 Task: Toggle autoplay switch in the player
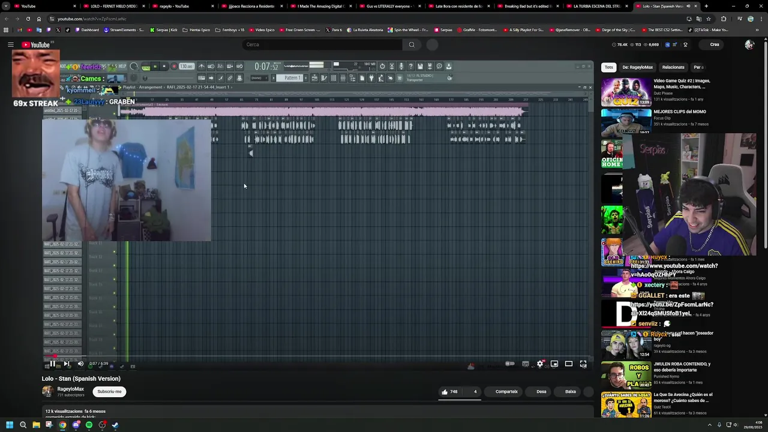point(510,364)
